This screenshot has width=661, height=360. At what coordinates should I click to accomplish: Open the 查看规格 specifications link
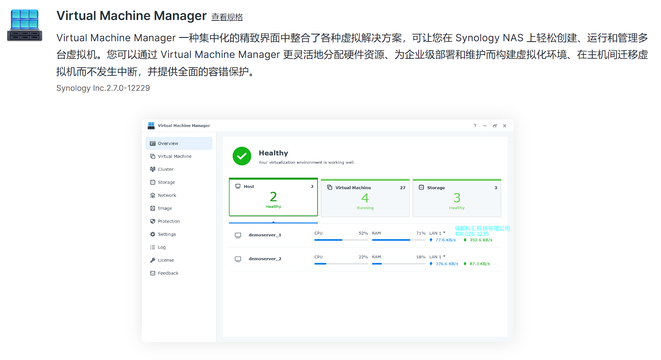pyautogui.click(x=227, y=17)
